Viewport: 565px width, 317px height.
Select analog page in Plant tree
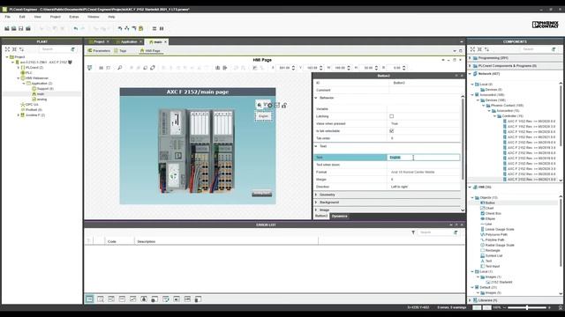tap(39, 100)
